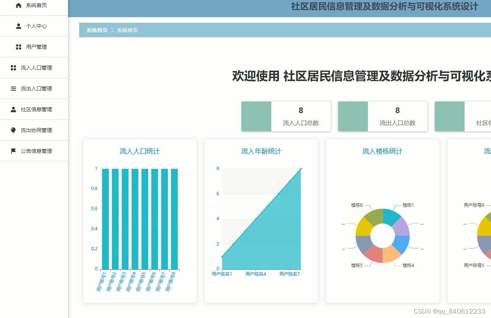491x318 pixels.
Task: Click the person icon beside 个人中心
Action: 19,26
